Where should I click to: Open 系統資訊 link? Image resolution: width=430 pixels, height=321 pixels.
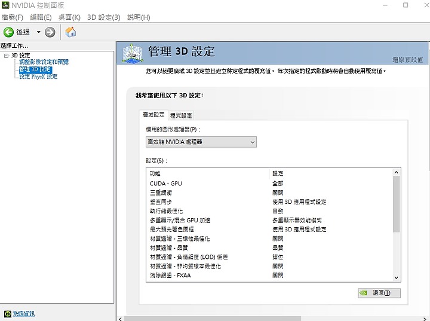[23, 314]
